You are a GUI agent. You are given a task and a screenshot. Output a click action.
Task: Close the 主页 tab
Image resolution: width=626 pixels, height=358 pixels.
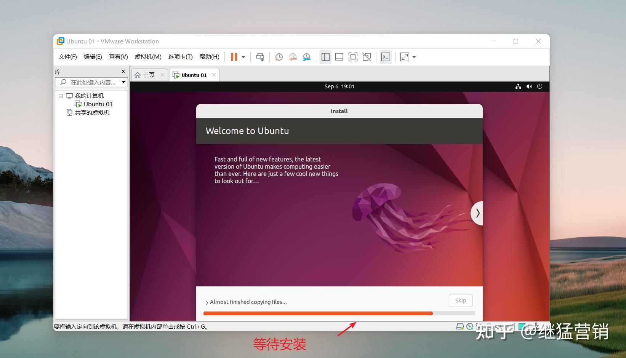pos(162,75)
